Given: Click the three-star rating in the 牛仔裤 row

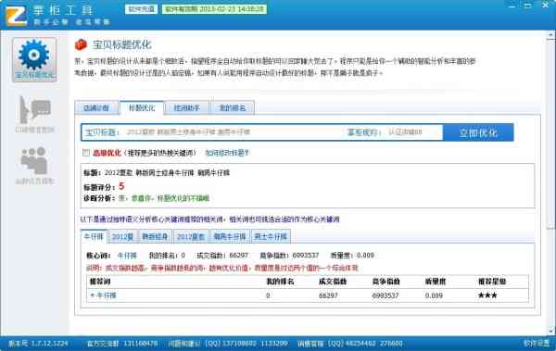Looking at the screenshot, I should pyautogui.click(x=487, y=295).
